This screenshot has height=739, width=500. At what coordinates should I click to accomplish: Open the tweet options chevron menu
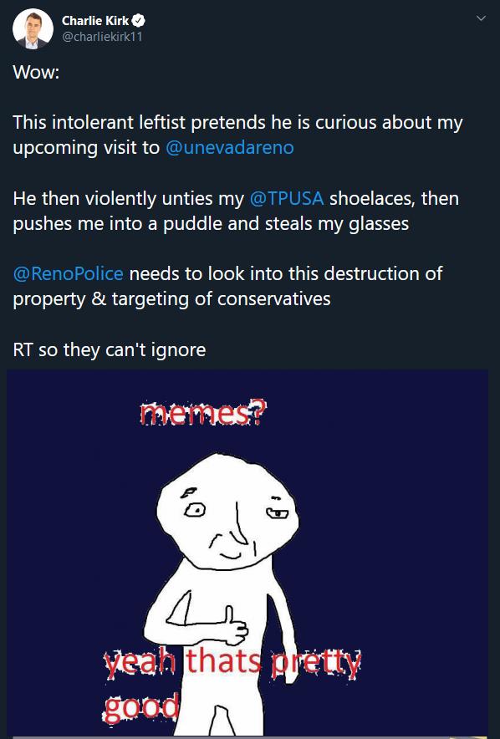(481, 18)
